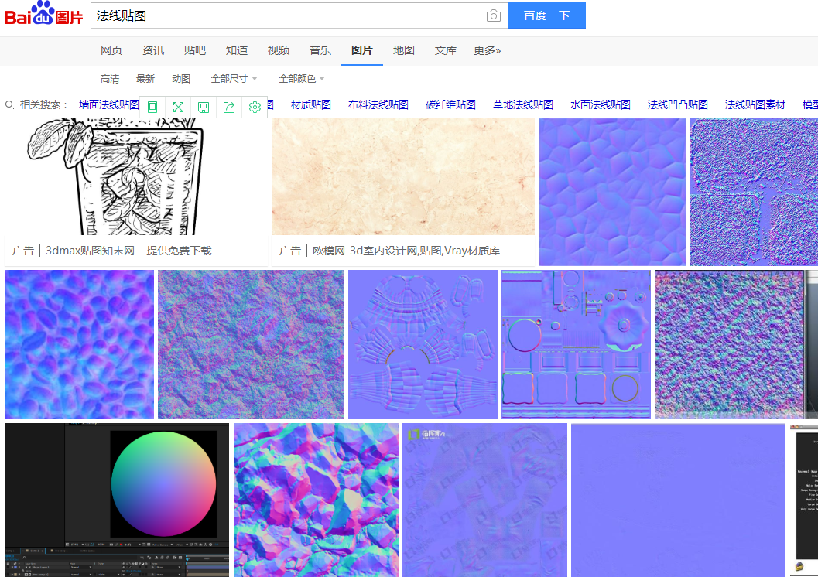Open the watermarked faint normal map thumbnail

pos(484,500)
